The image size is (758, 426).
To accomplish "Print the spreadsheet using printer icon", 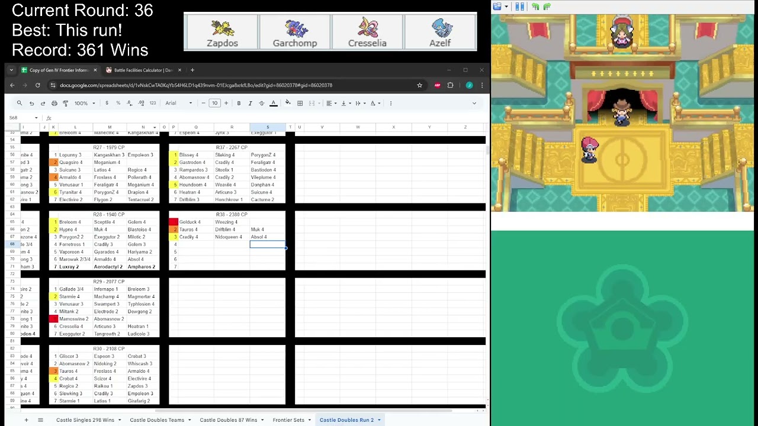I will [x=54, y=103].
